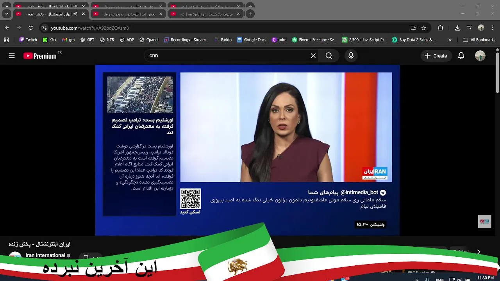Open the YouTube Create menu
500x281 pixels.
436,56
